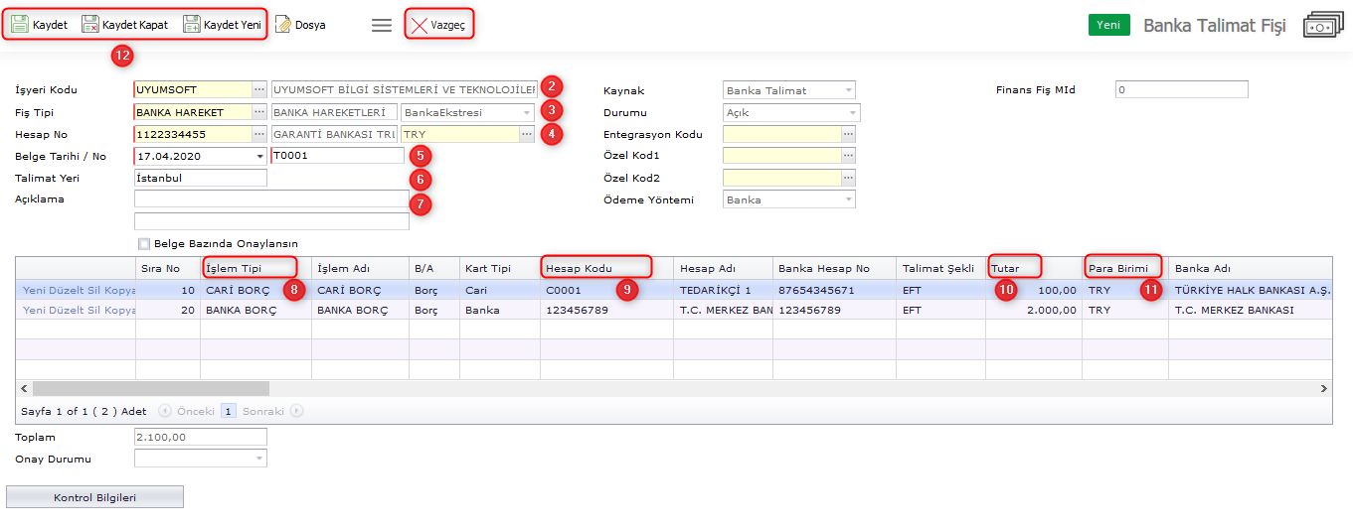The image size is (1353, 530).
Task: Open the hamburger menu icon
Action: 382,25
